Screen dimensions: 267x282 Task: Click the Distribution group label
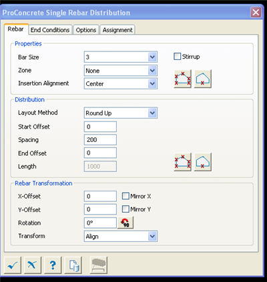click(x=29, y=99)
